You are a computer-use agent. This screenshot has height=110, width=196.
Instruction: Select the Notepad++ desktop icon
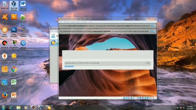[x=23, y=18]
